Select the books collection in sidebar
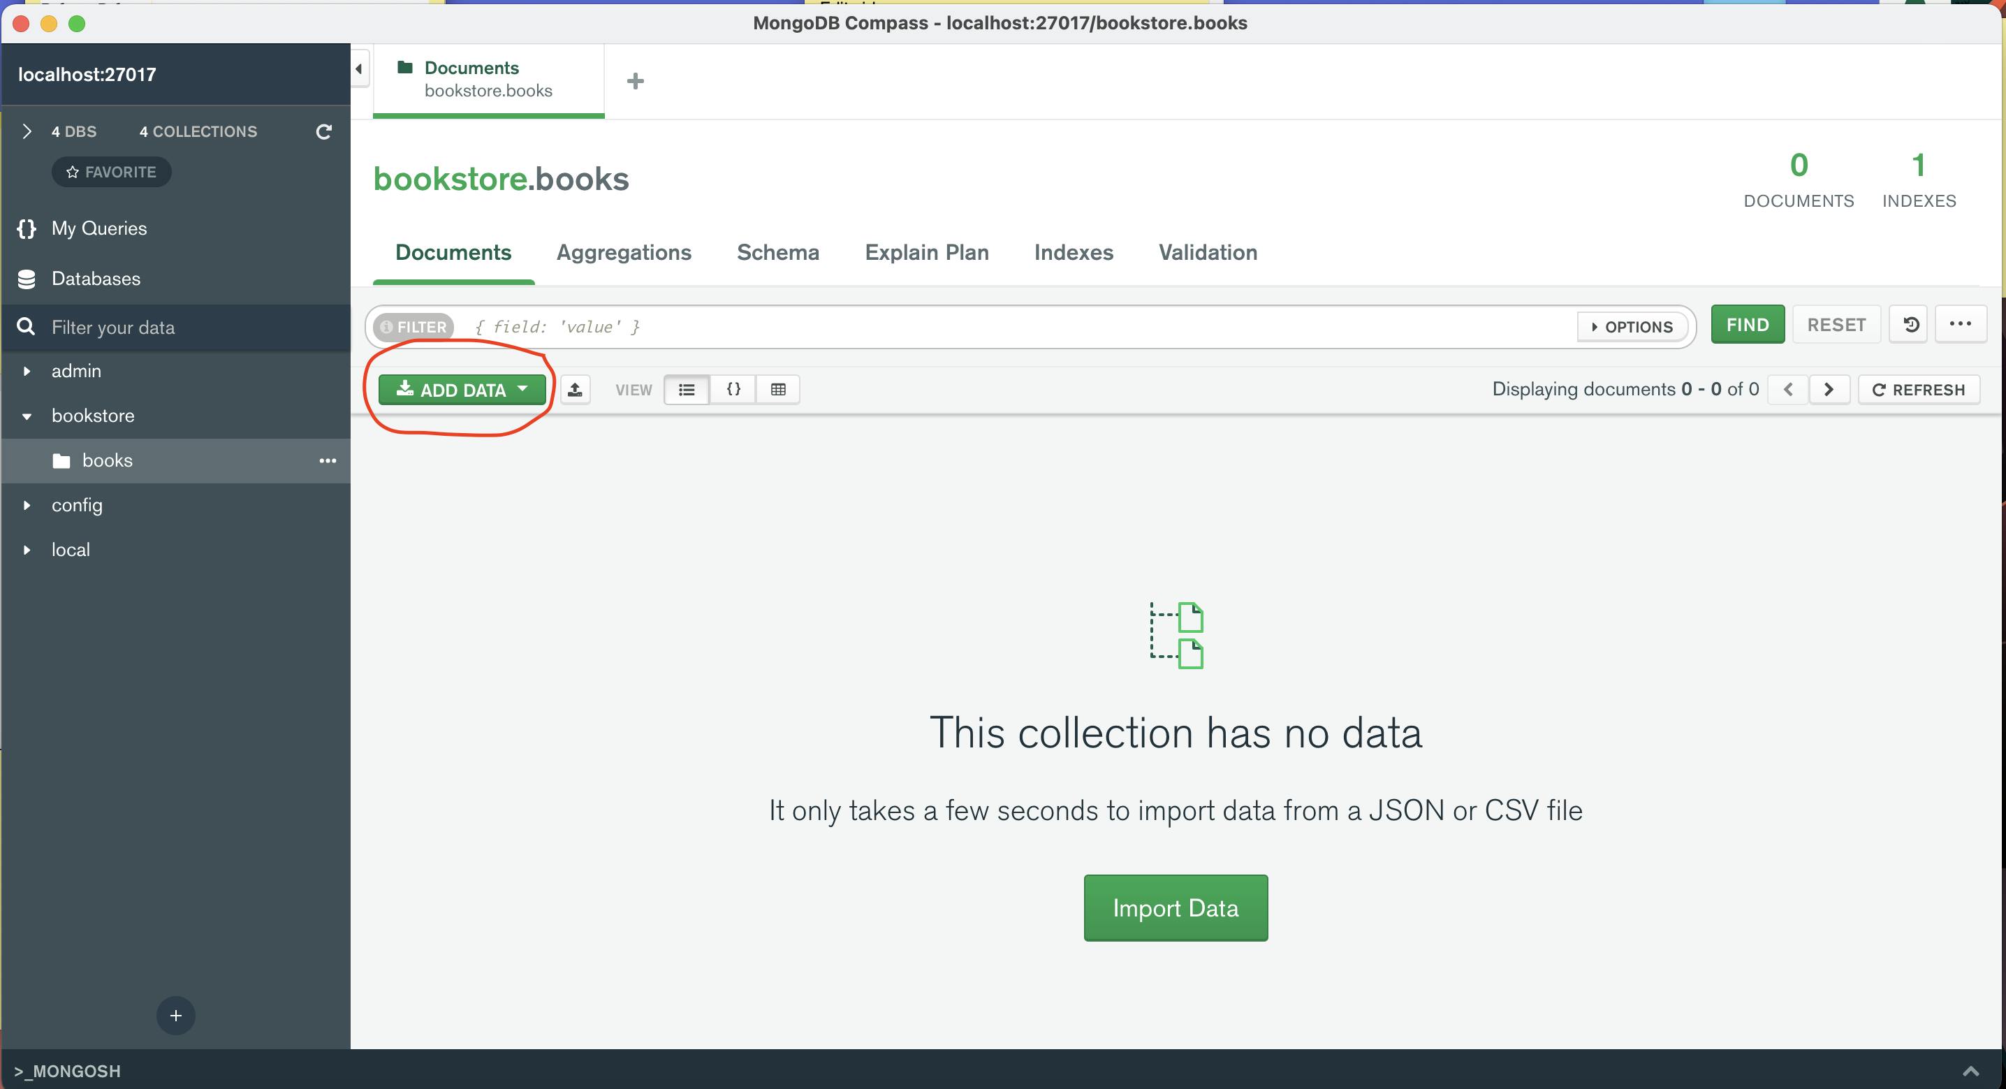The width and height of the screenshot is (2006, 1089). tap(175, 460)
